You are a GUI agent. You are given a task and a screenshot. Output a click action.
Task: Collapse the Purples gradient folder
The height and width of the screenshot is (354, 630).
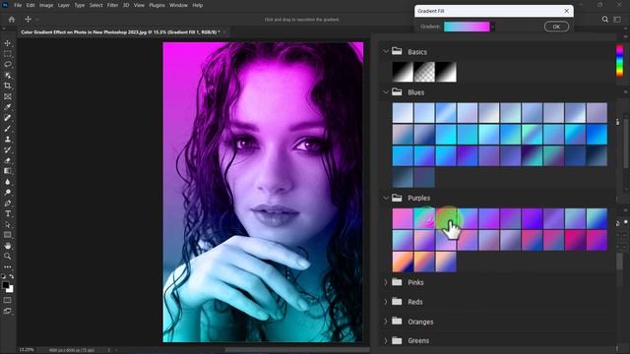(386, 198)
